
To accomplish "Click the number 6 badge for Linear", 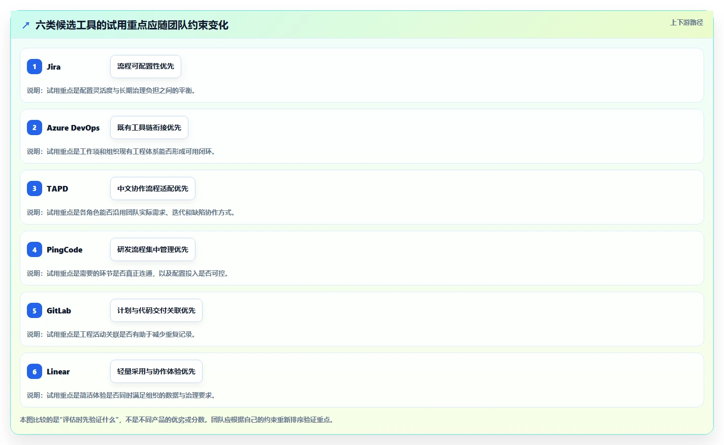I will click(x=35, y=371).
